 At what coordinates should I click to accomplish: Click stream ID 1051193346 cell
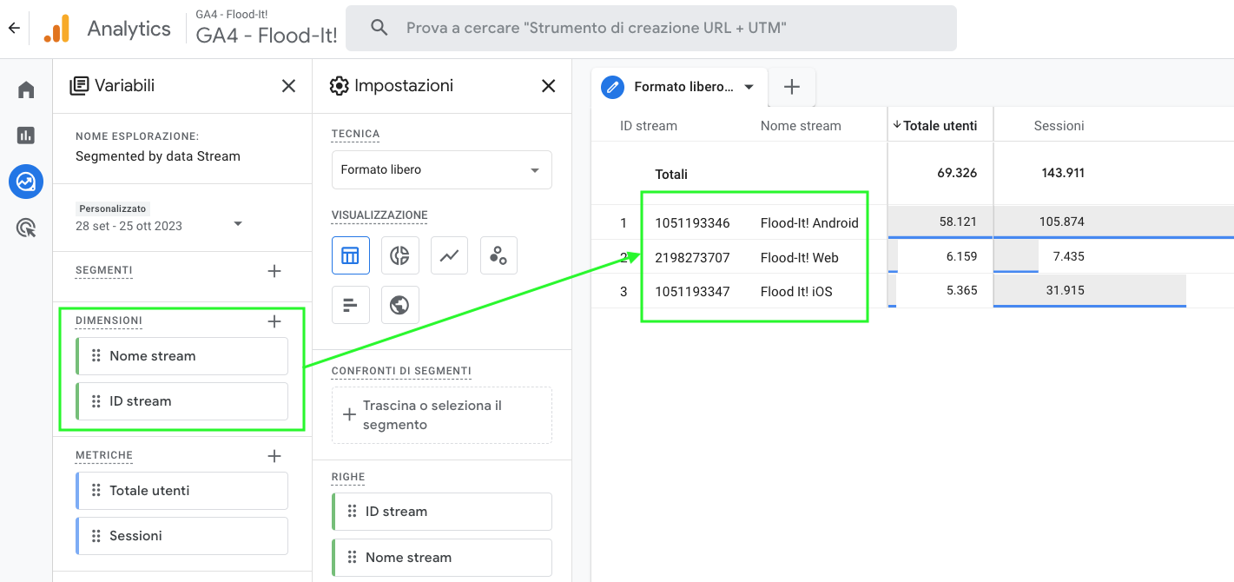tap(692, 223)
